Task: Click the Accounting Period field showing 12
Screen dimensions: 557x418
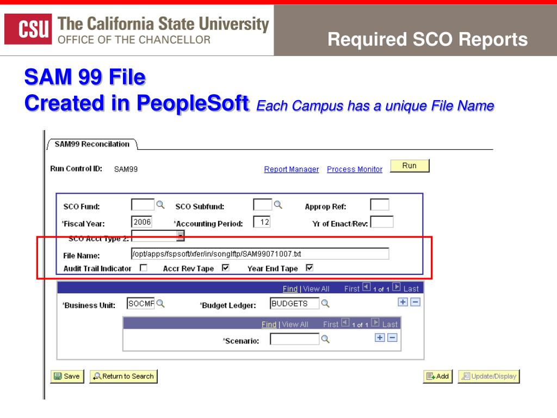Action: [x=262, y=222]
